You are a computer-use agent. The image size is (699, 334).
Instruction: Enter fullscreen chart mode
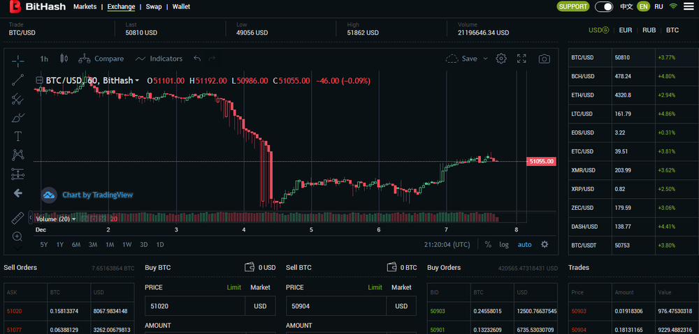pyautogui.click(x=521, y=59)
